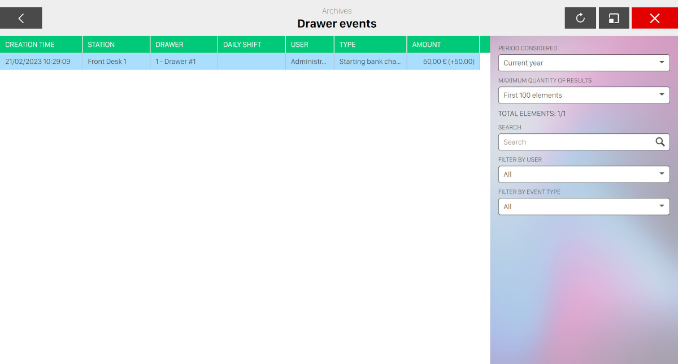Sort by User column header
The height and width of the screenshot is (364, 678).
click(x=309, y=45)
